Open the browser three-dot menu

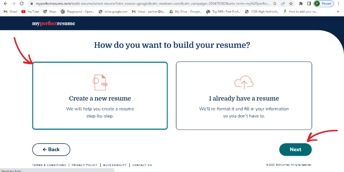click(338, 3)
